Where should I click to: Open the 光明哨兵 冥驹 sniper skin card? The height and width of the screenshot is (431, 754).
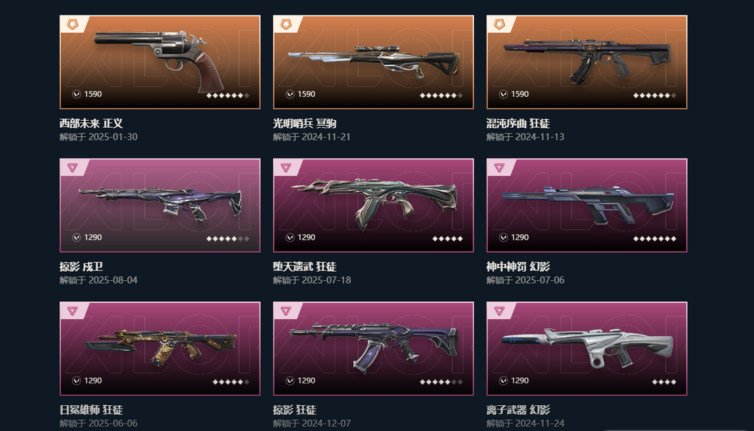point(373,62)
